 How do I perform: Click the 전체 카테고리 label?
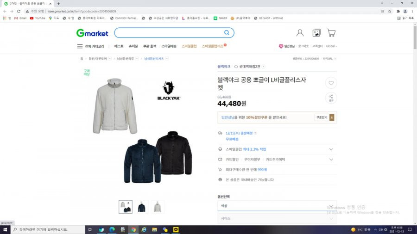click(95, 46)
